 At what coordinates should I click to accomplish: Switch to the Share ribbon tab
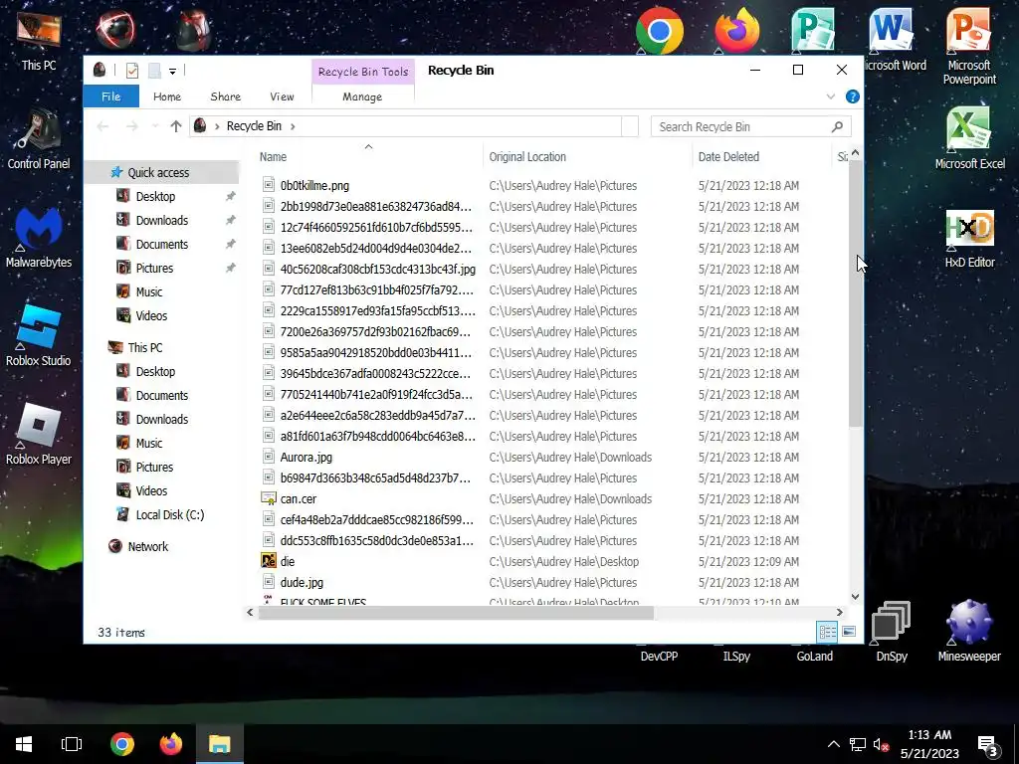coord(226,96)
